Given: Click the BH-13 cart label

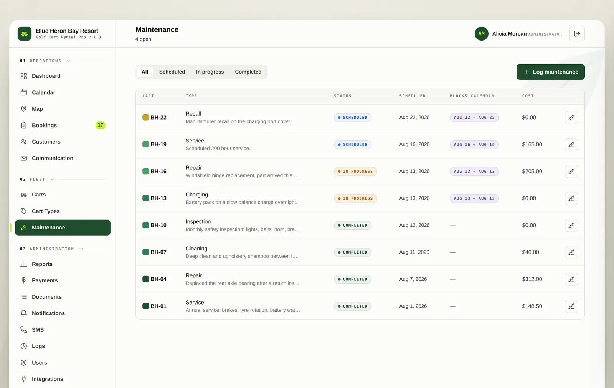Looking at the screenshot, I should tap(158, 198).
